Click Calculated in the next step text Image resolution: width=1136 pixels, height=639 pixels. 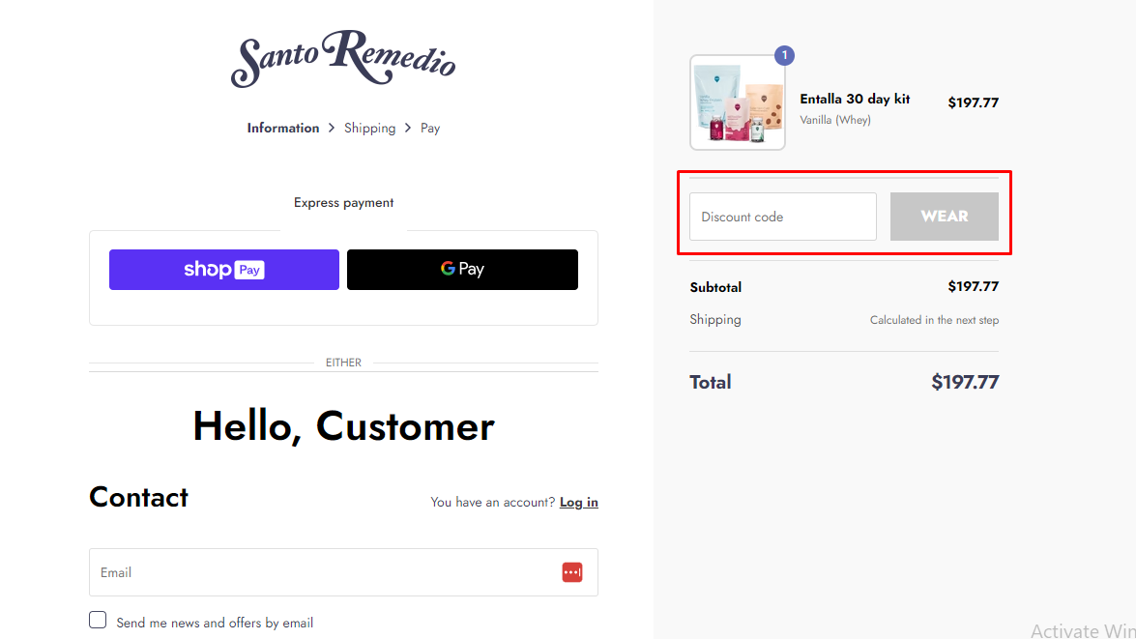[935, 320]
